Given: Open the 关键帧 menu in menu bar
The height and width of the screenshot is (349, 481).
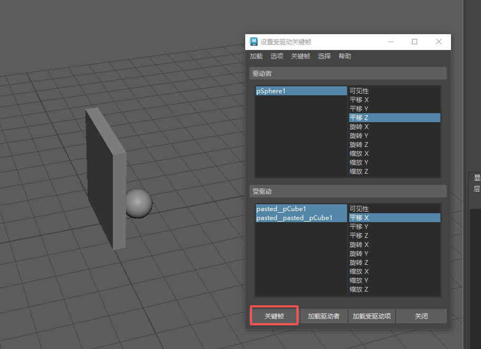Looking at the screenshot, I should [301, 56].
